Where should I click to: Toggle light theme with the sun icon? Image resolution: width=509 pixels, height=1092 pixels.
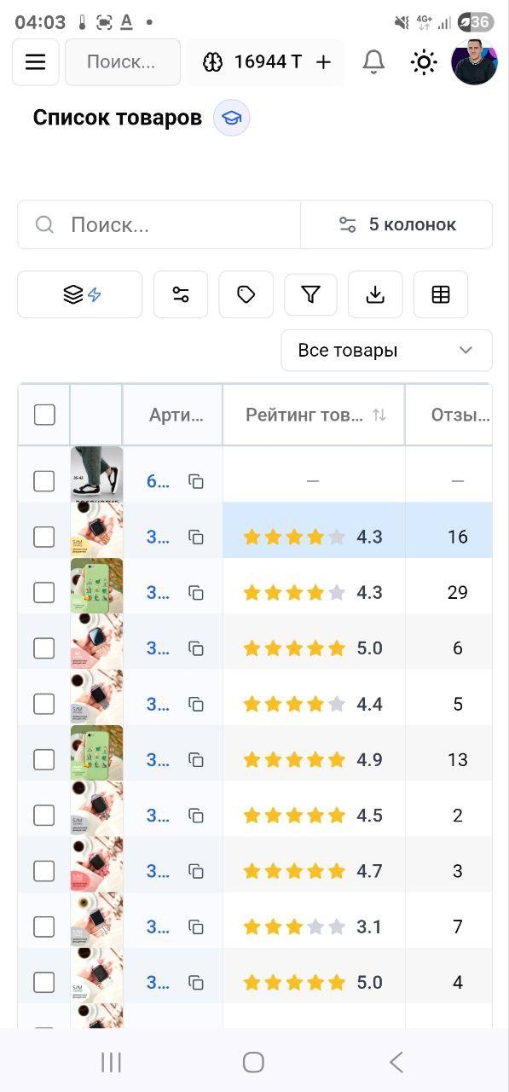point(423,61)
